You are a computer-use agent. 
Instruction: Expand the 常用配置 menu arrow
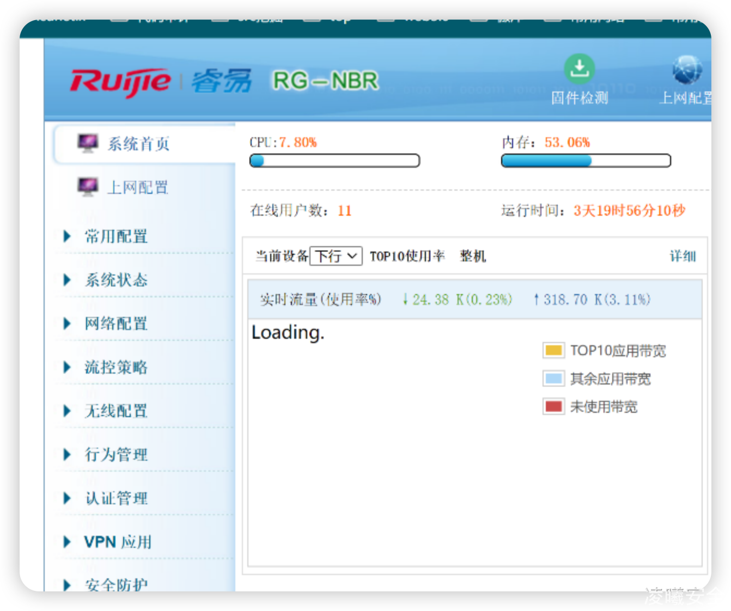(x=67, y=236)
